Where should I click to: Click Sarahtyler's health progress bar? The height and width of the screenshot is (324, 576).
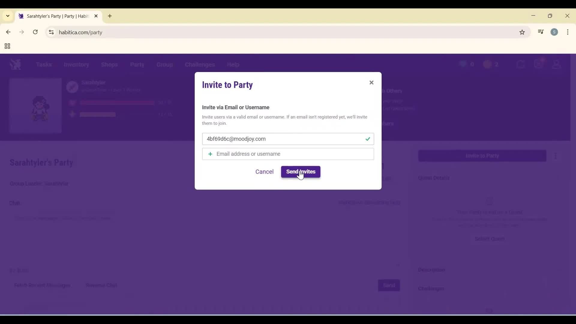[x=117, y=102]
